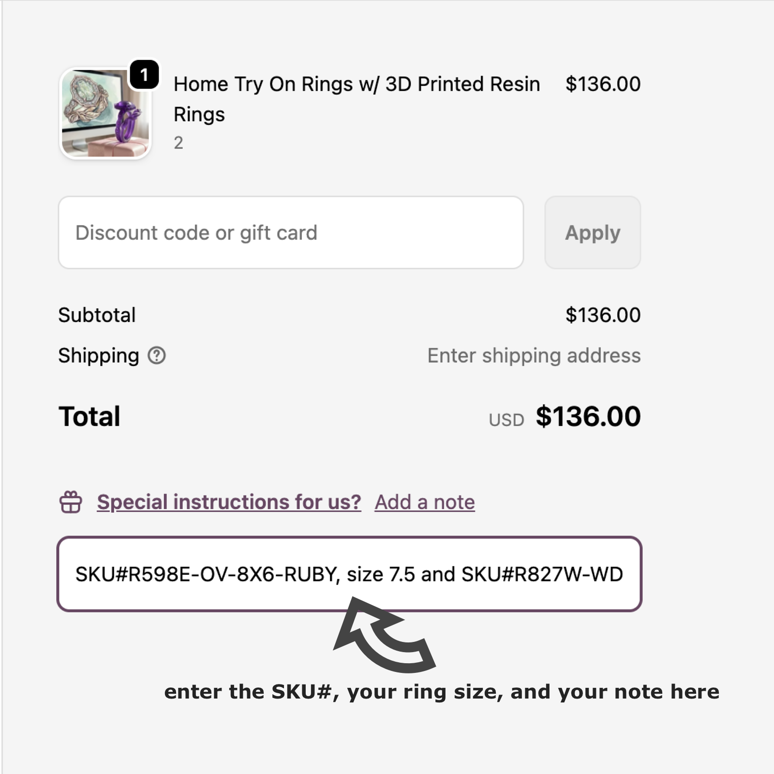The width and height of the screenshot is (774, 774).
Task: Click the Apply button for discount code
Action: tap(593, 233)
